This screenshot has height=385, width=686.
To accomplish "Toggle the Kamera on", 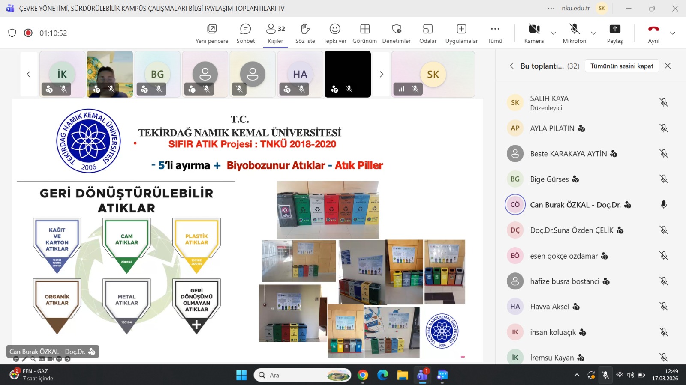I will tap(534, 33).
